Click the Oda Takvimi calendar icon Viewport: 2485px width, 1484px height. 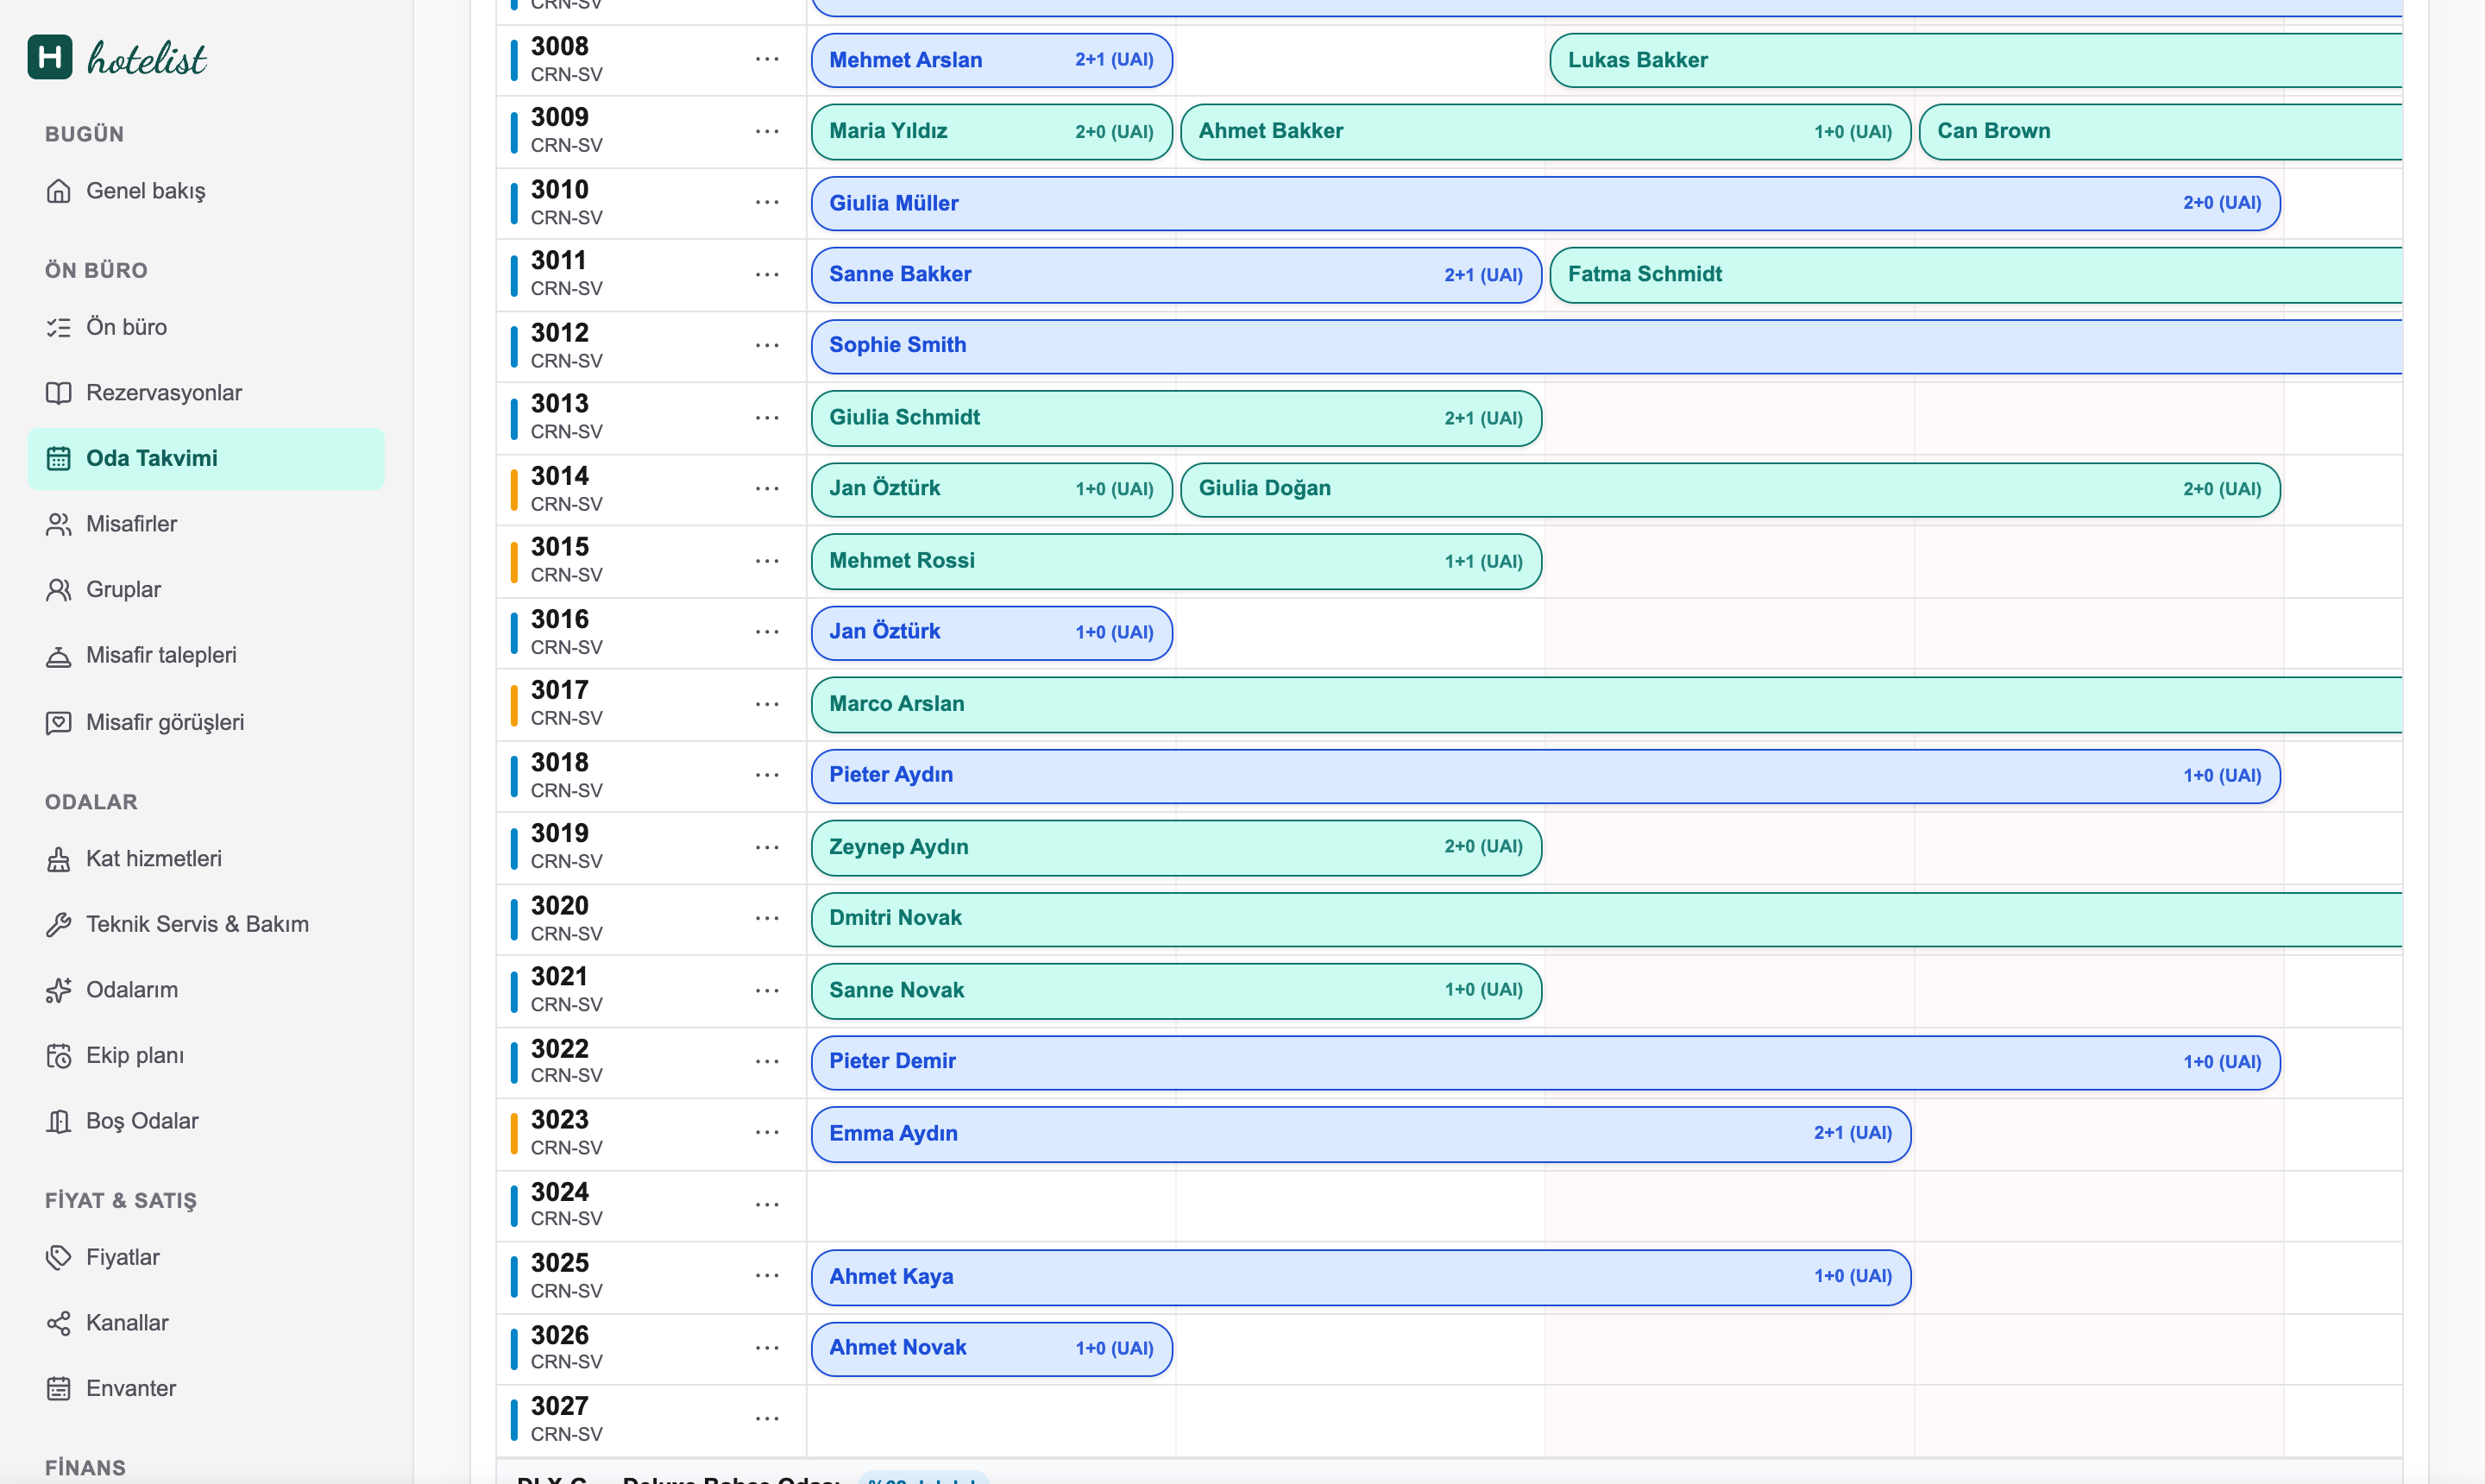pos(59,458)
